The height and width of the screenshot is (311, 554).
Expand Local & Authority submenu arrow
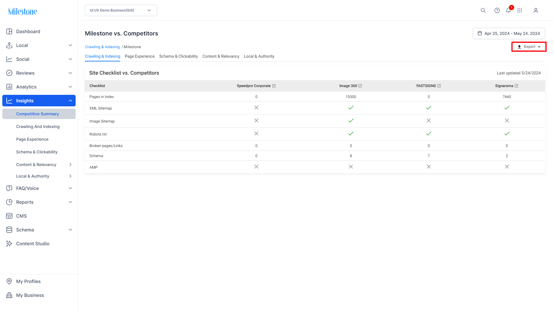click(70, 176)
